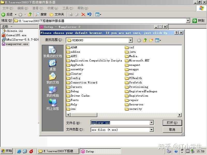Expand Explorer address bar dropdown
The height and width of the screenshot is (155, 207).
(188, 21)
